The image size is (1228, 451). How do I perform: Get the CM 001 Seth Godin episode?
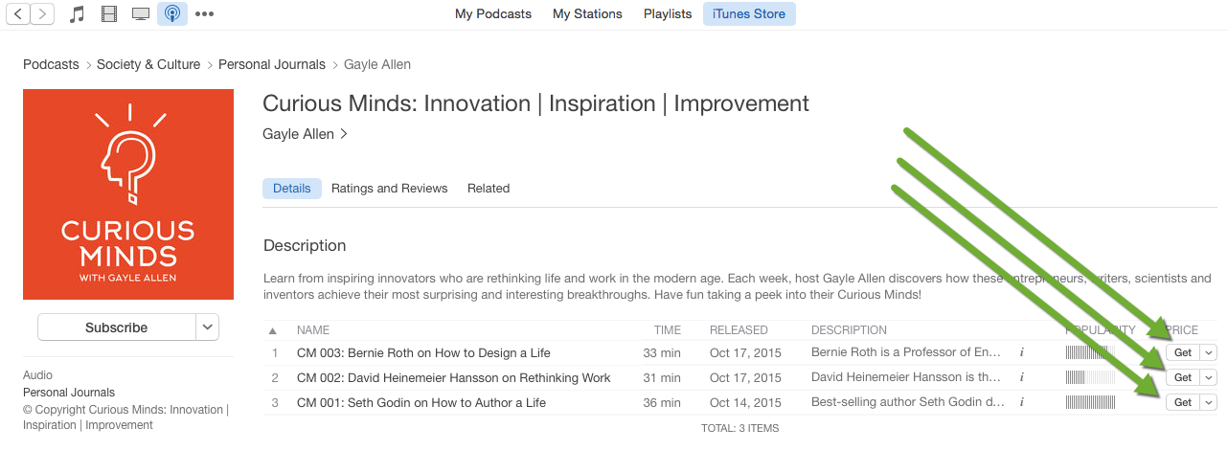coord(1183,402)
